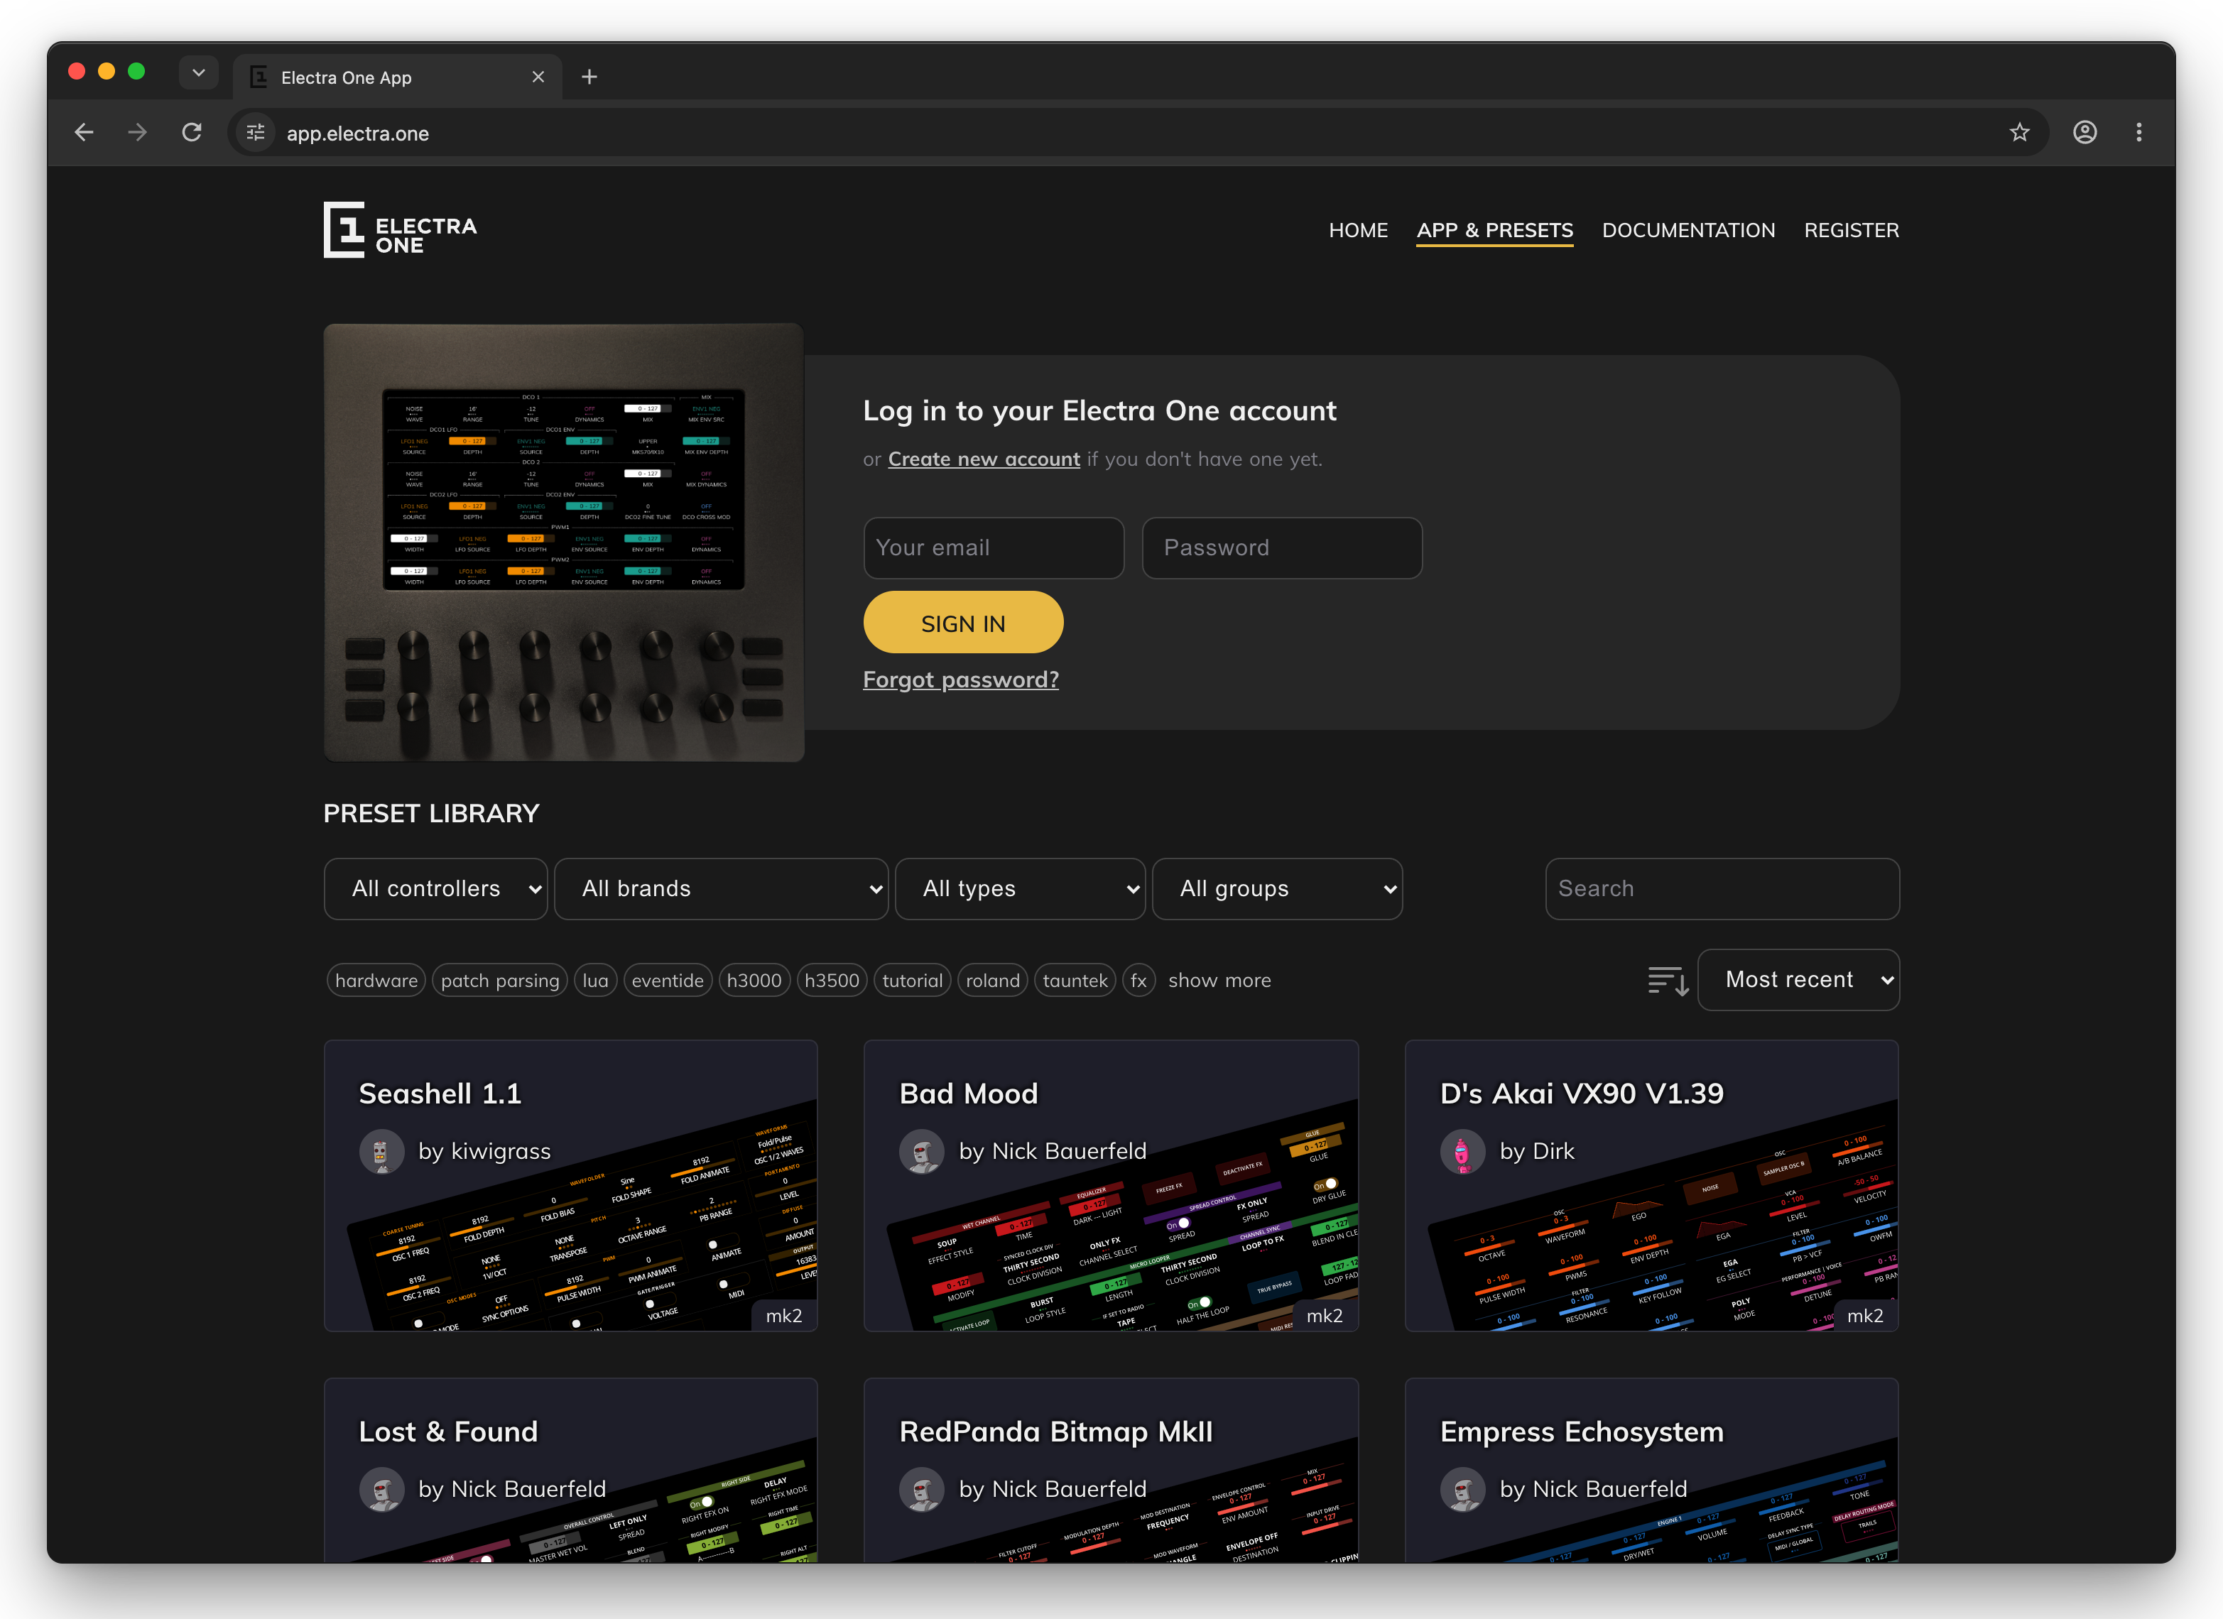Click the SIGN IN button
The image size is (2223, 1619).
[x=964, y=622]
